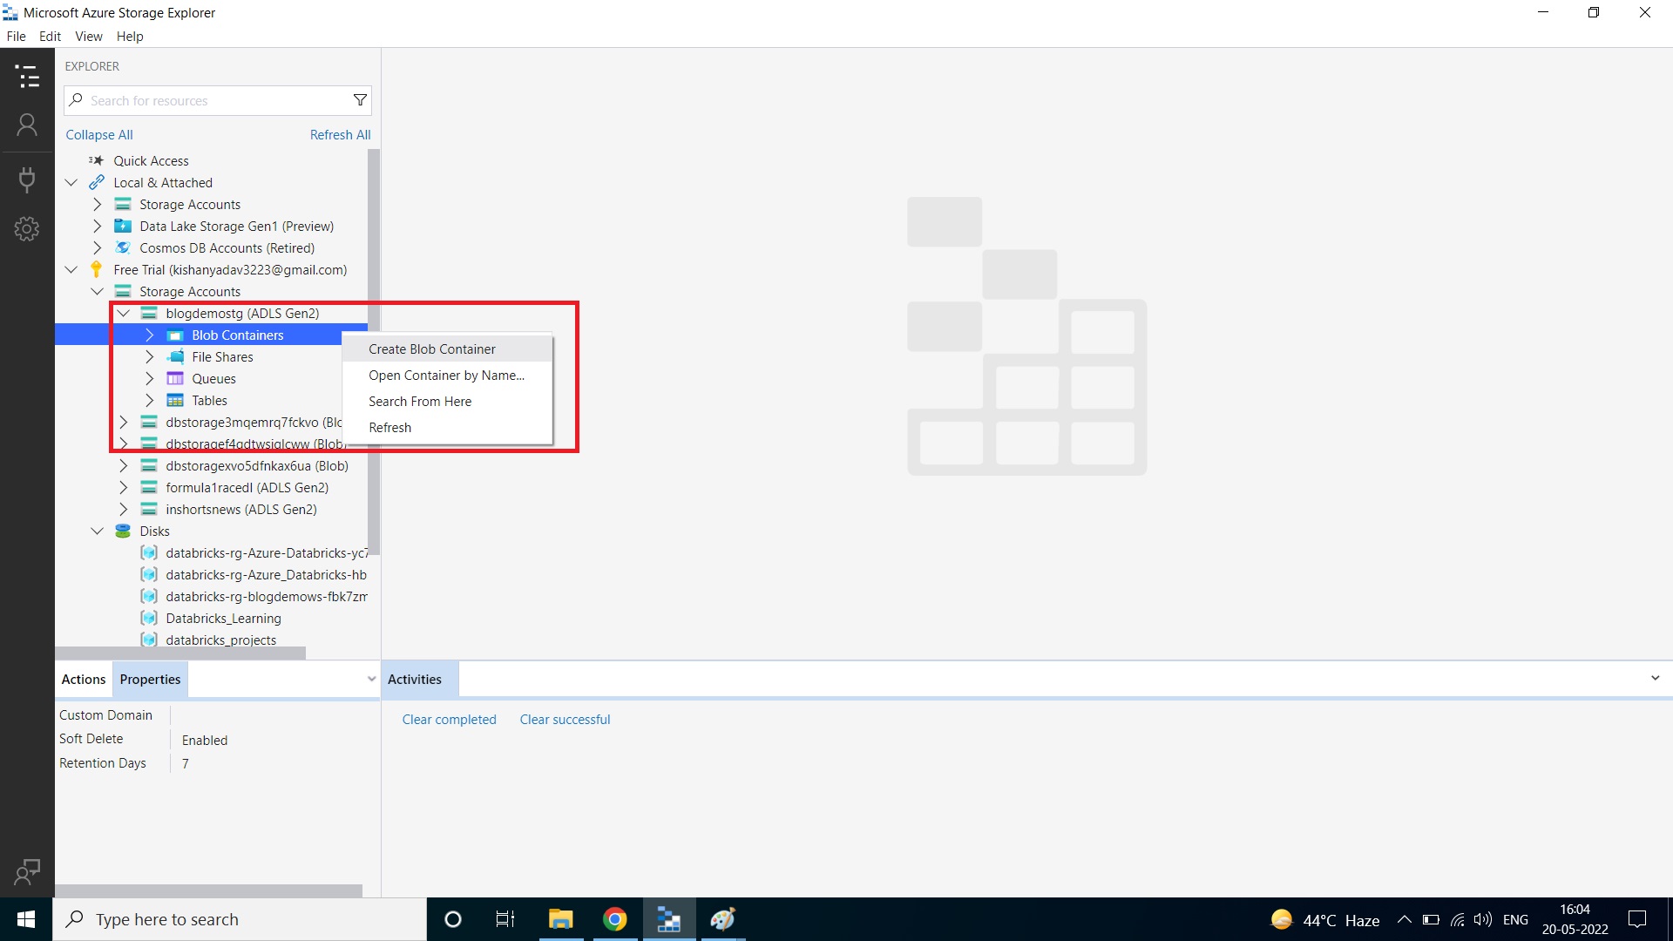The height and width of the screenshot is (941, 1673).
Task: Expand the Queues node
Action: click(x=150, y=378)
